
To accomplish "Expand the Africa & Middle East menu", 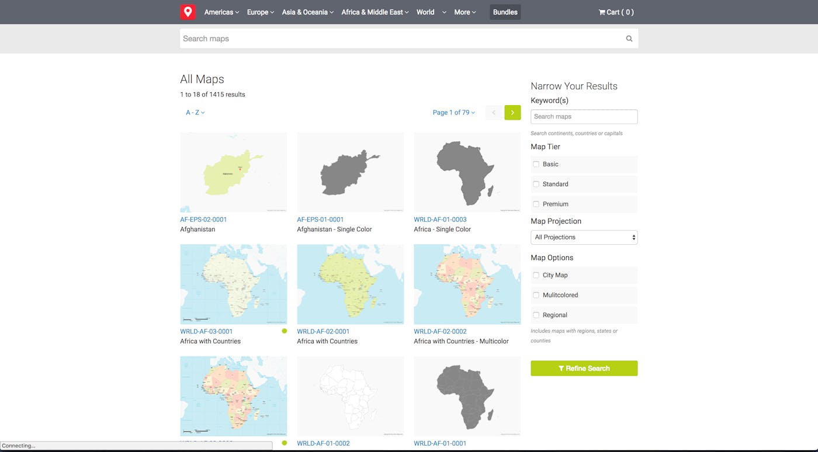I will (375, 12).
